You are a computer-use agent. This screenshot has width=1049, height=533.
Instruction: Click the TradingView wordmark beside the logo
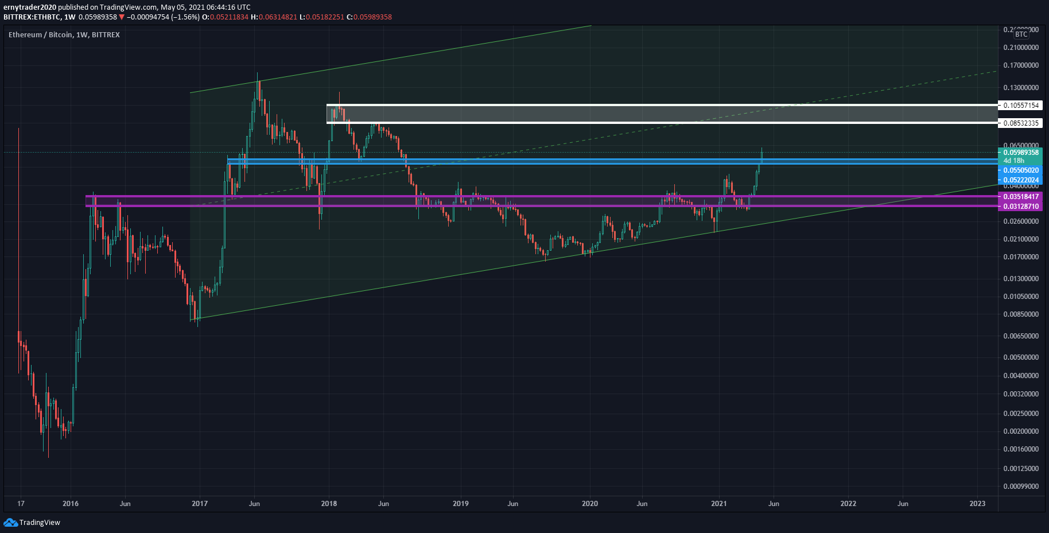click(x=40, y=522)
